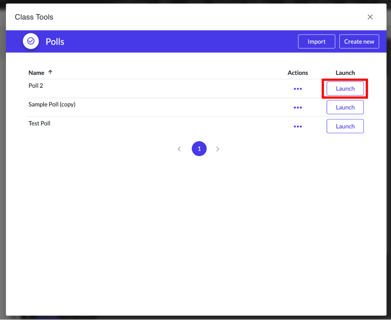Viewport: 391px width, 320px height.
Task: Open actions menu for Poll 2
Action: 297,89
